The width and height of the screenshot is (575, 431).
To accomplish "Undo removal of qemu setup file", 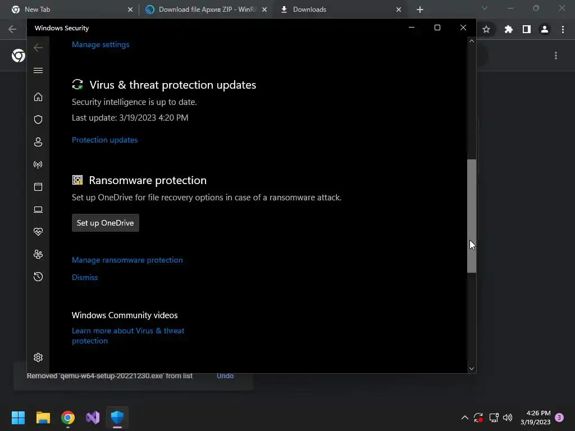I will point(225,376).
